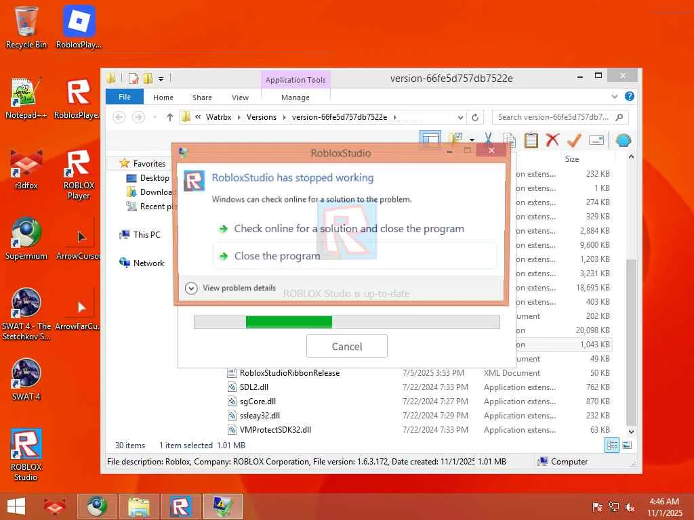The height and width of the screenshot is (520, 694).
Task: Open Classic Shell settings shell icon
Action: 624,141
